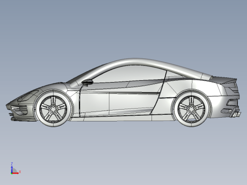Image resolution: width=247 pixels, height=185 pixels.
Task: Select the exhaust pipe at the rear
Action: [236, 114]
